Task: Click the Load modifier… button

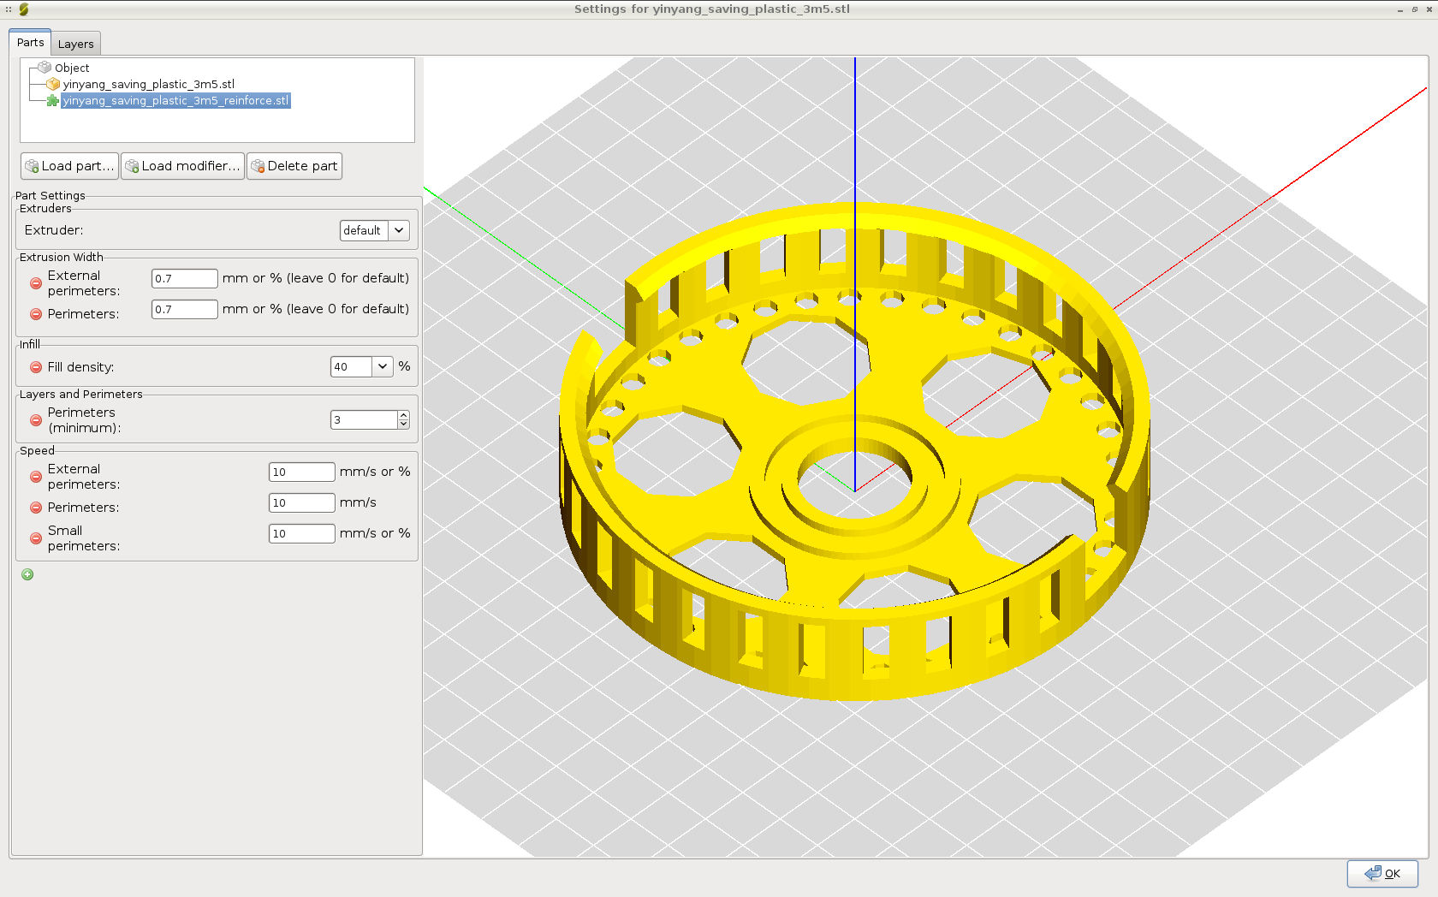Action: [x=182, y=166]
